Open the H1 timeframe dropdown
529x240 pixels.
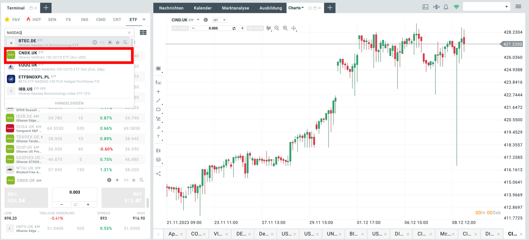[x=219, y=20]
